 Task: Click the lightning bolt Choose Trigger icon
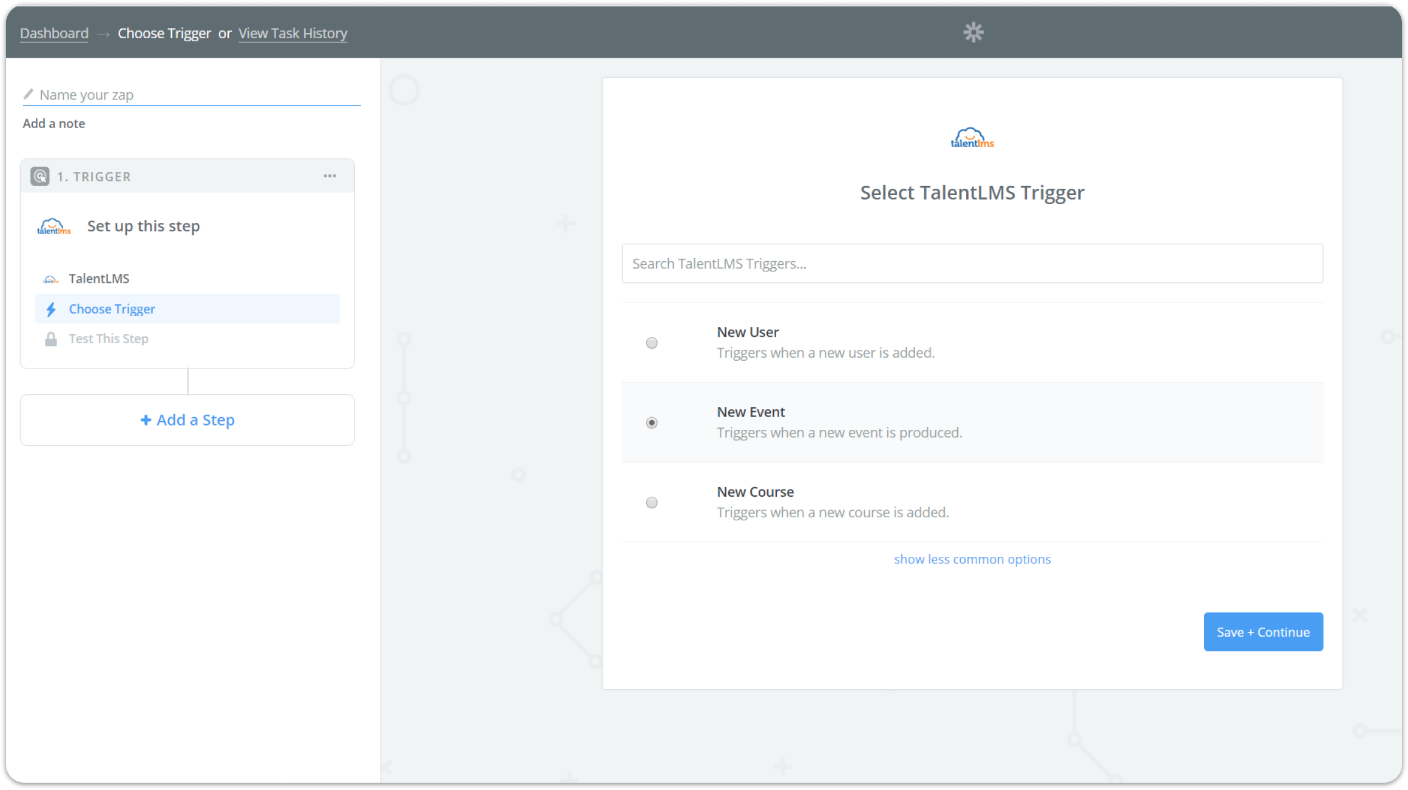(51, 310)
